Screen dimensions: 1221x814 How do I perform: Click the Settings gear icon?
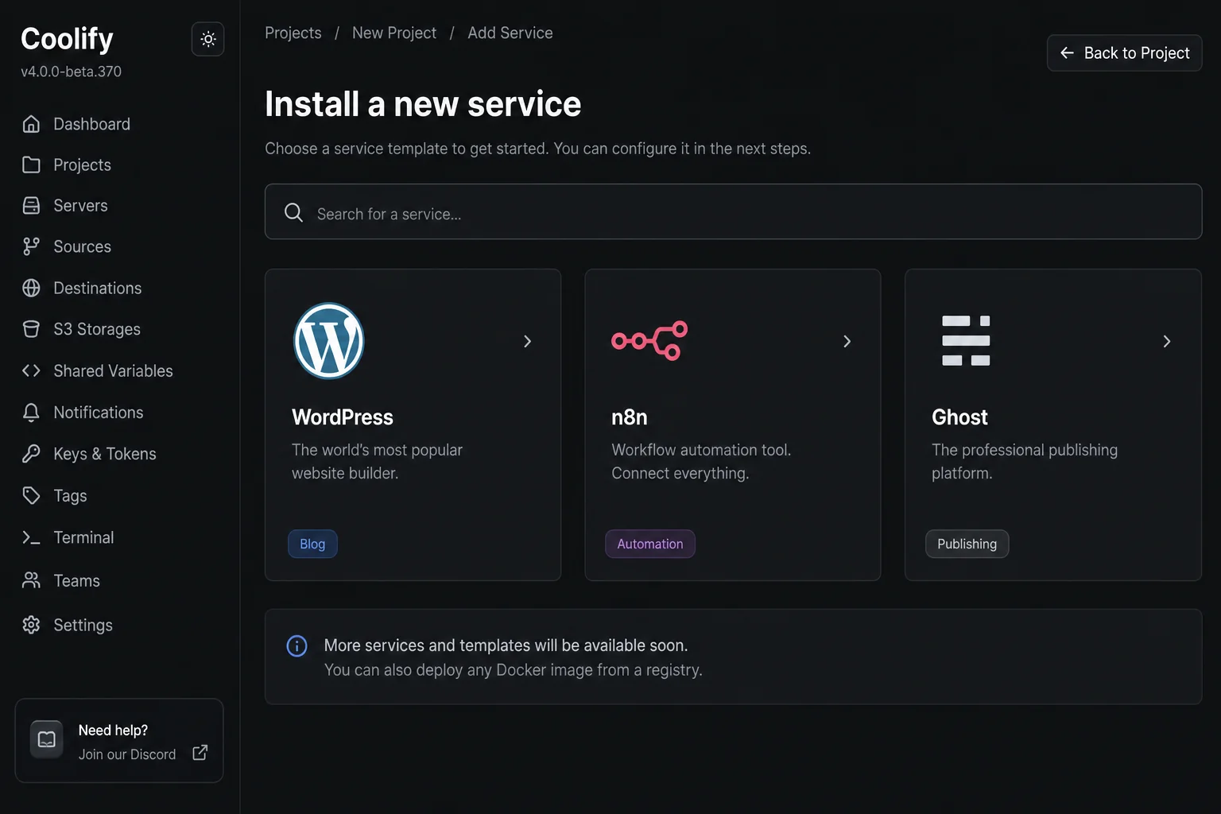click(31, 625)
